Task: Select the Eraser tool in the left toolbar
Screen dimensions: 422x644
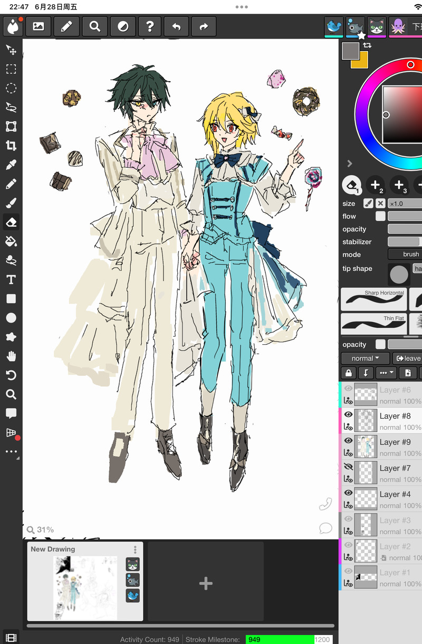Action: point(11,222)
